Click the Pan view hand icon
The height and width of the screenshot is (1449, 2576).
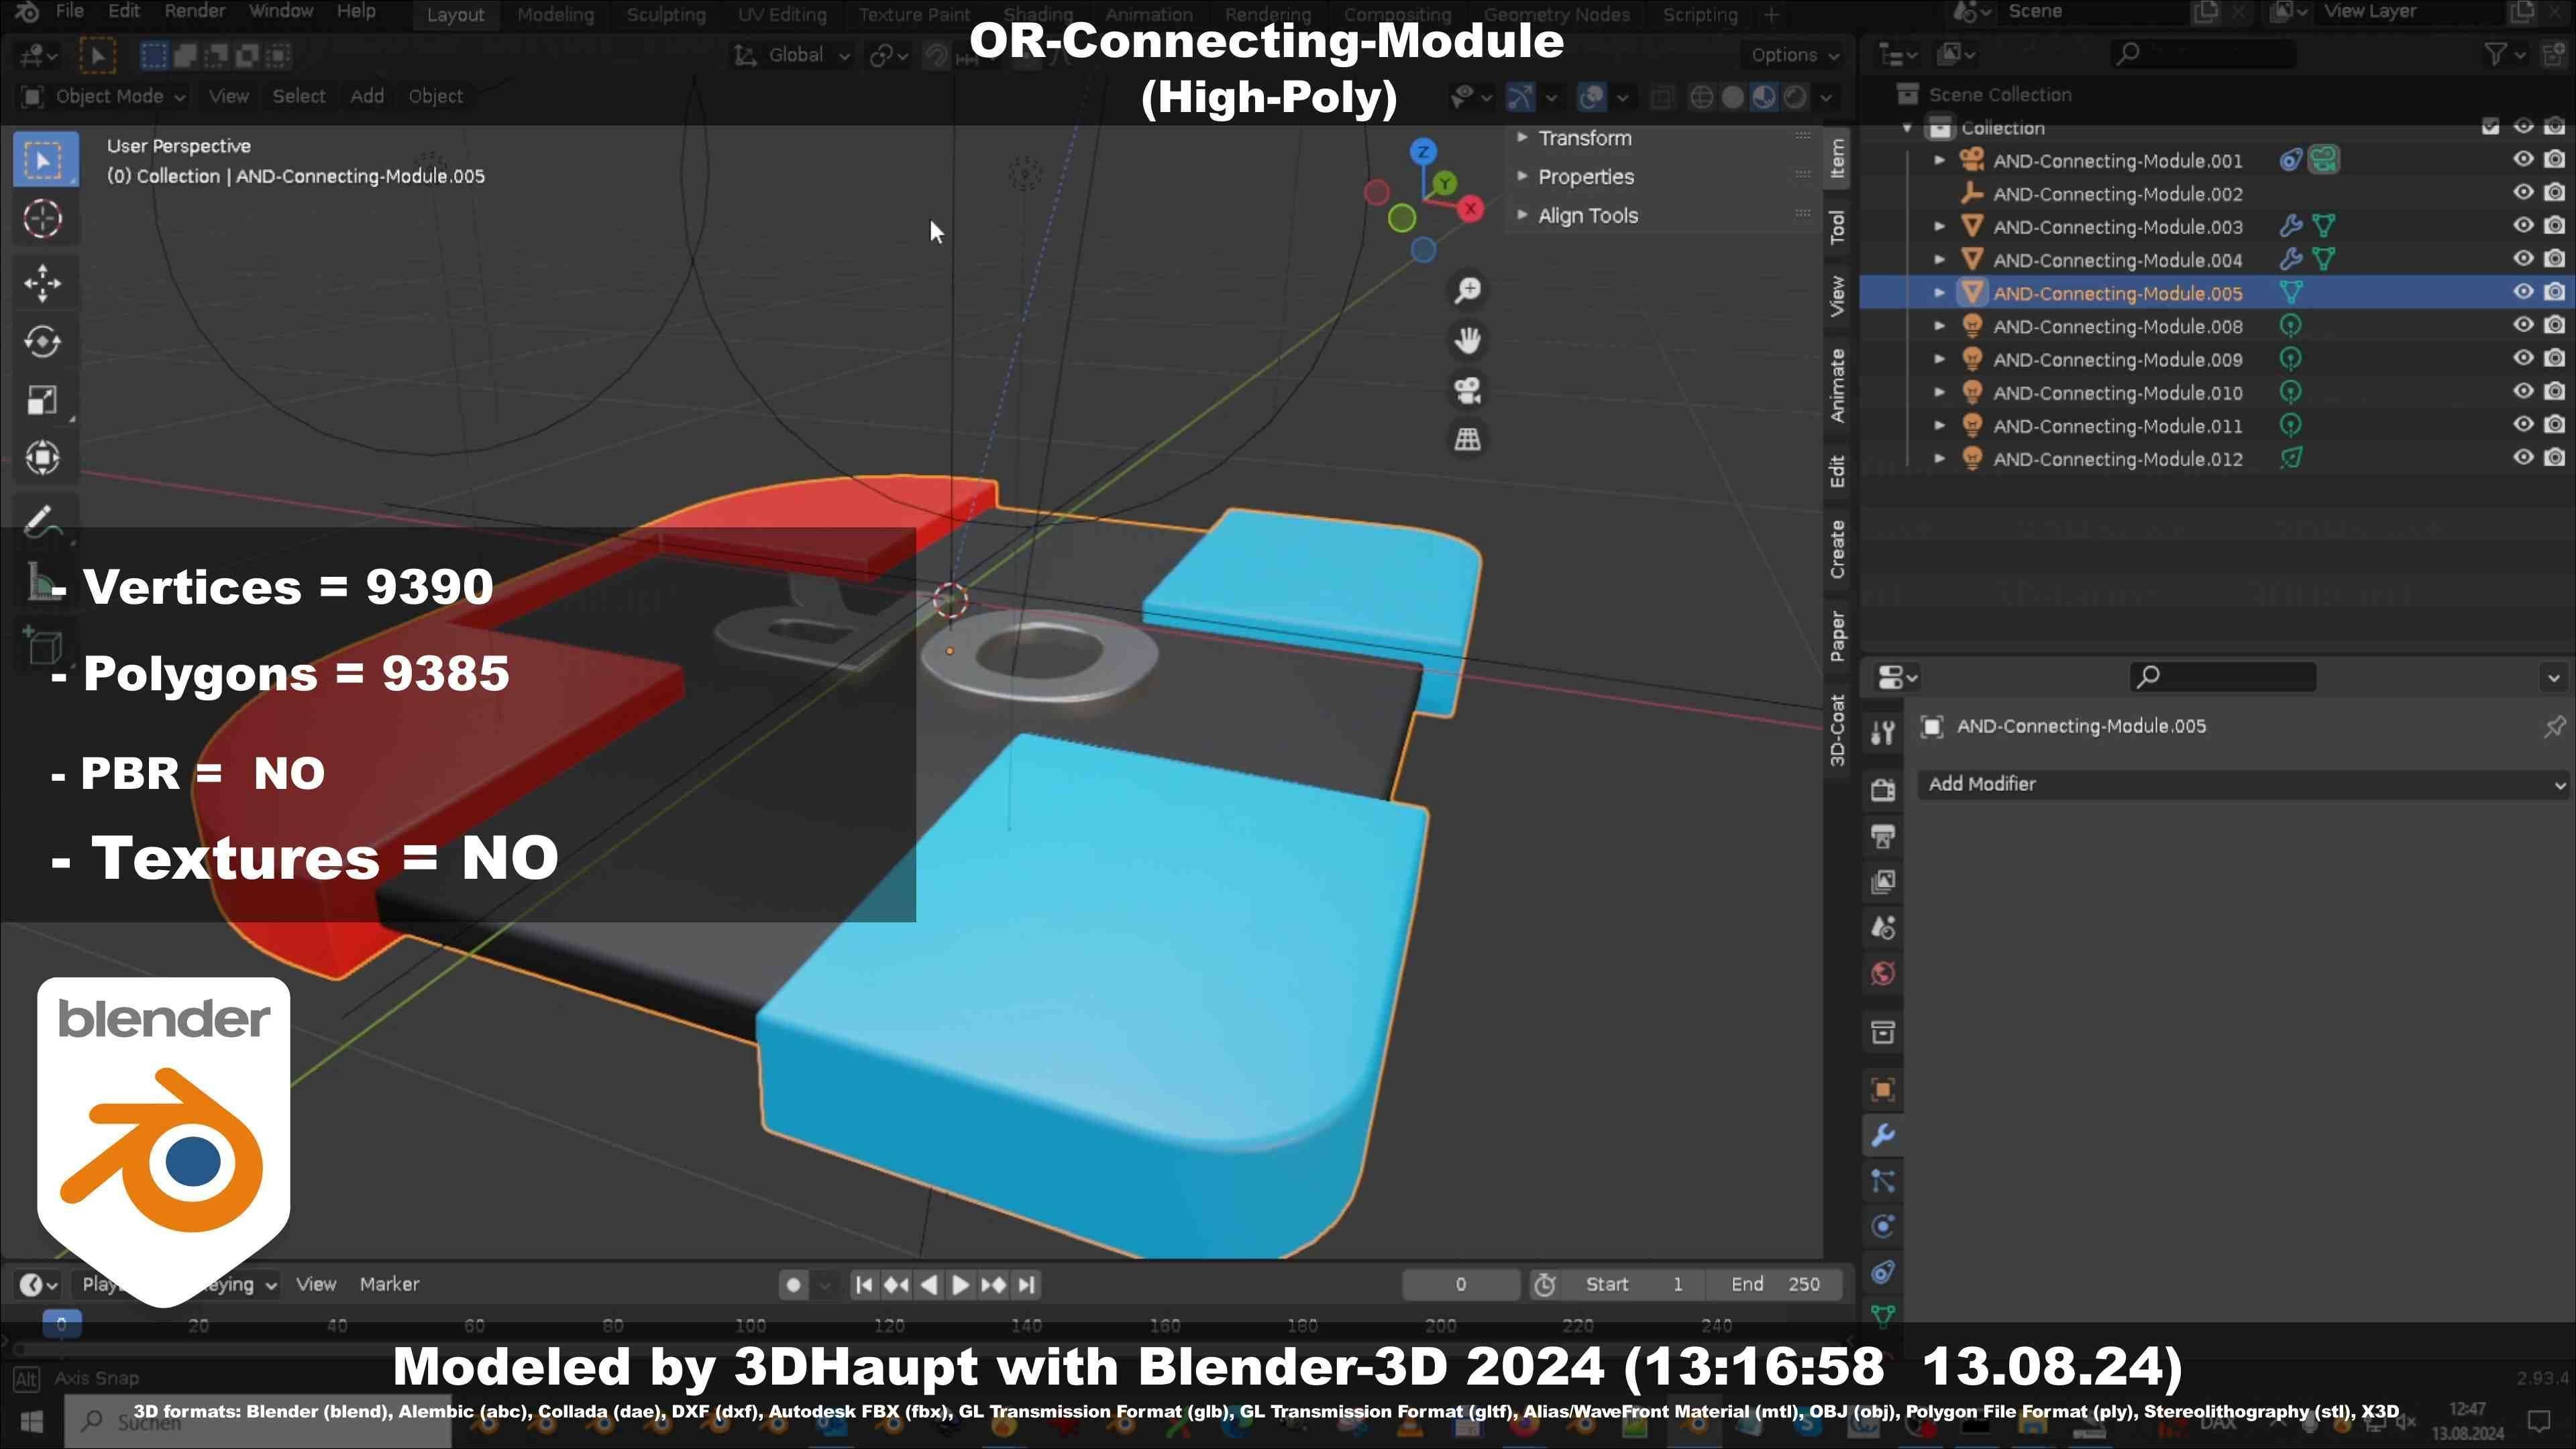point(1467,340)
